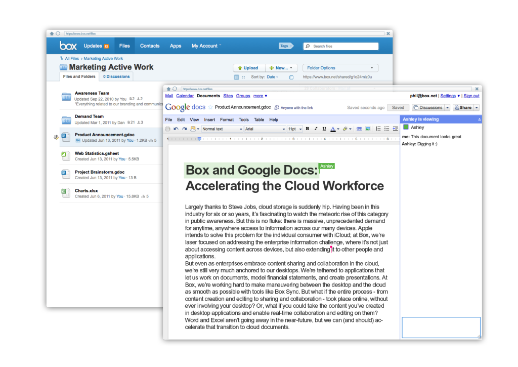Click the Web Statistics.gsheet file icon
The width and height of the screenshot is (518, 367).
click(65, 156)
